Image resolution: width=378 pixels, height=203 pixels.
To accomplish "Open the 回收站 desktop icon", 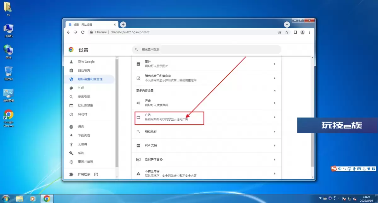I will pos(9,74).
